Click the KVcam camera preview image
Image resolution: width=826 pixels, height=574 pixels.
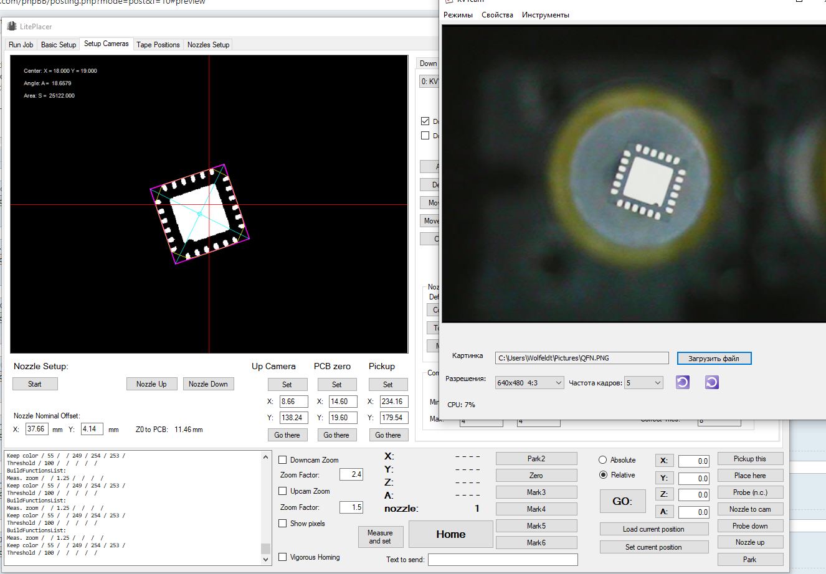634,174
